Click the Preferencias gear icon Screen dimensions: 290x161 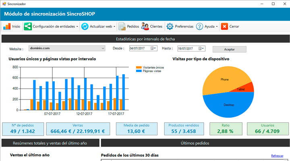click(x=170, y=27)
